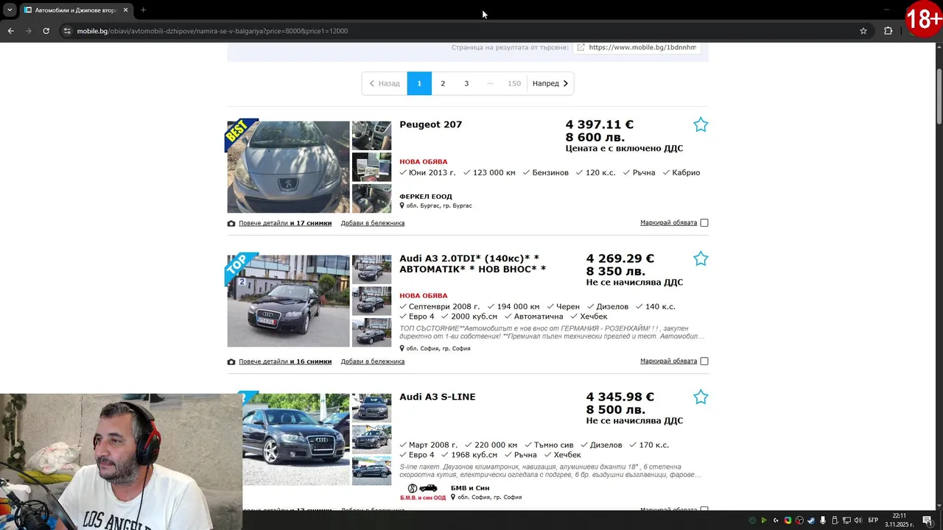The width and height of the screenshot is (943, 530).
Task: Click the Б.М.В. и син ООД dealer logo
Action: coord(423,492)
